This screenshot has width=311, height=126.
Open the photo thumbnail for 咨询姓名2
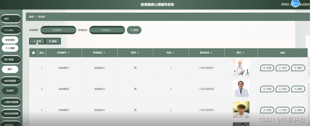coord(241,89)
